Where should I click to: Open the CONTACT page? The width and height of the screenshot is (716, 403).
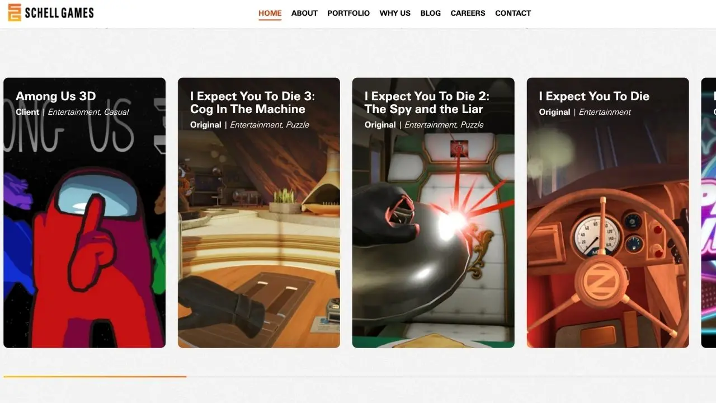[x=513, y=13]
